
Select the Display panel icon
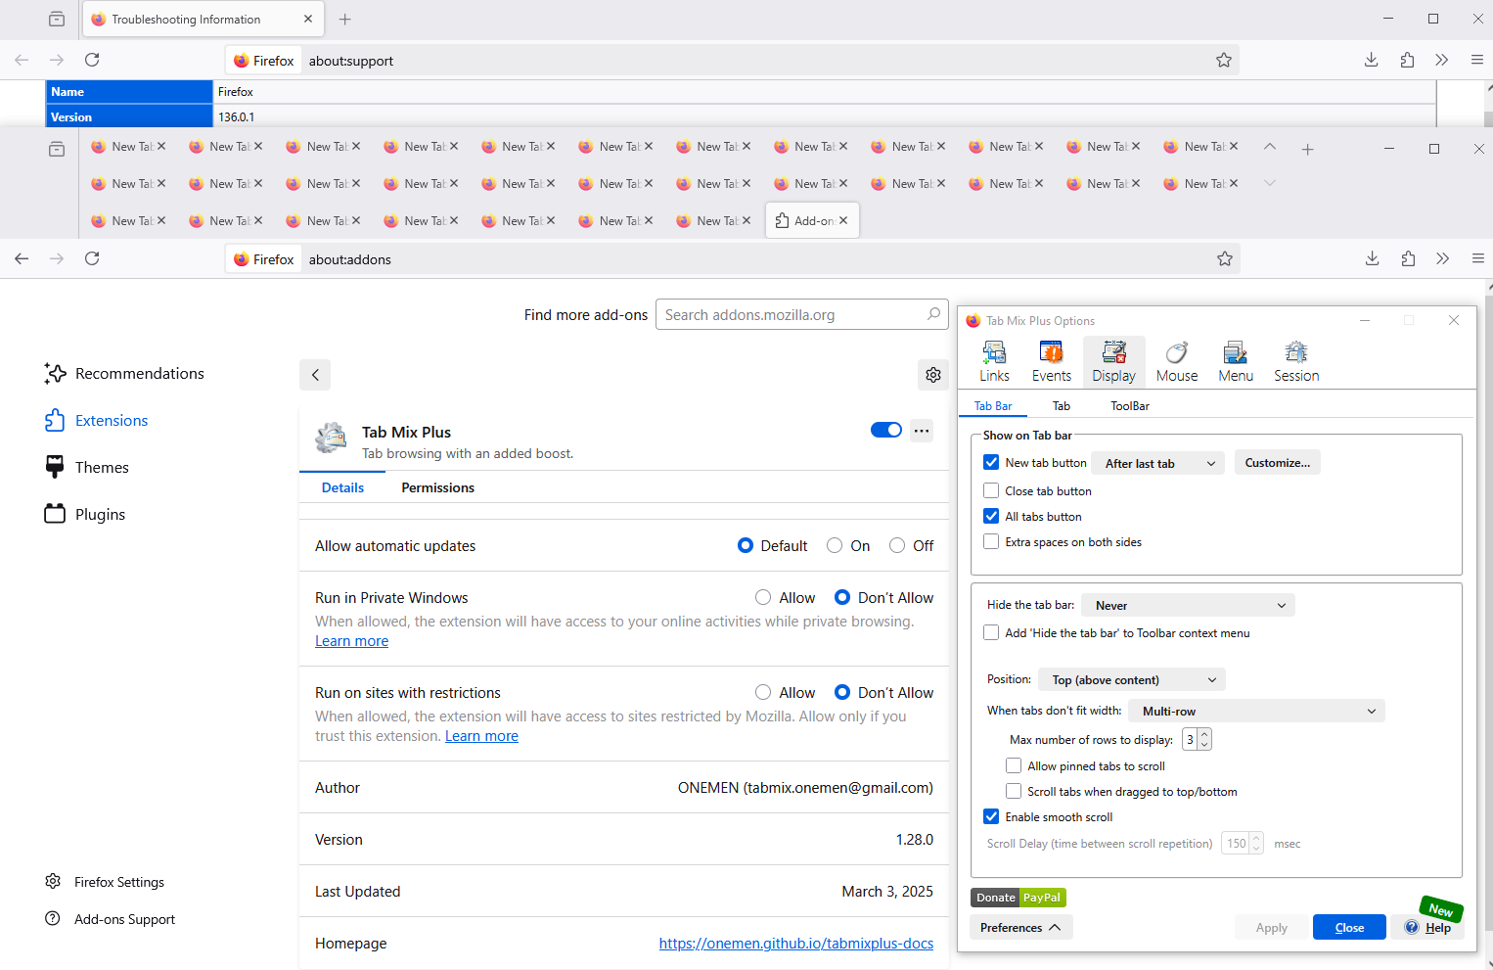pos(1113,362)
